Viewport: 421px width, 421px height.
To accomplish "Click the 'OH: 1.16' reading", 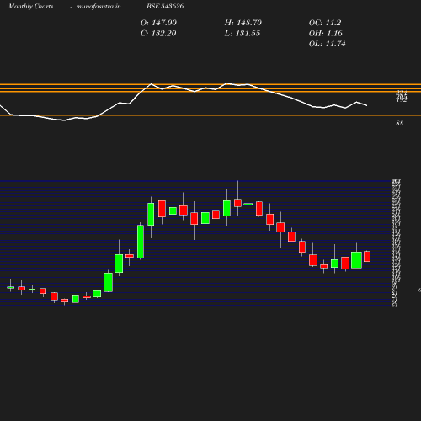I will click(325, 34).
